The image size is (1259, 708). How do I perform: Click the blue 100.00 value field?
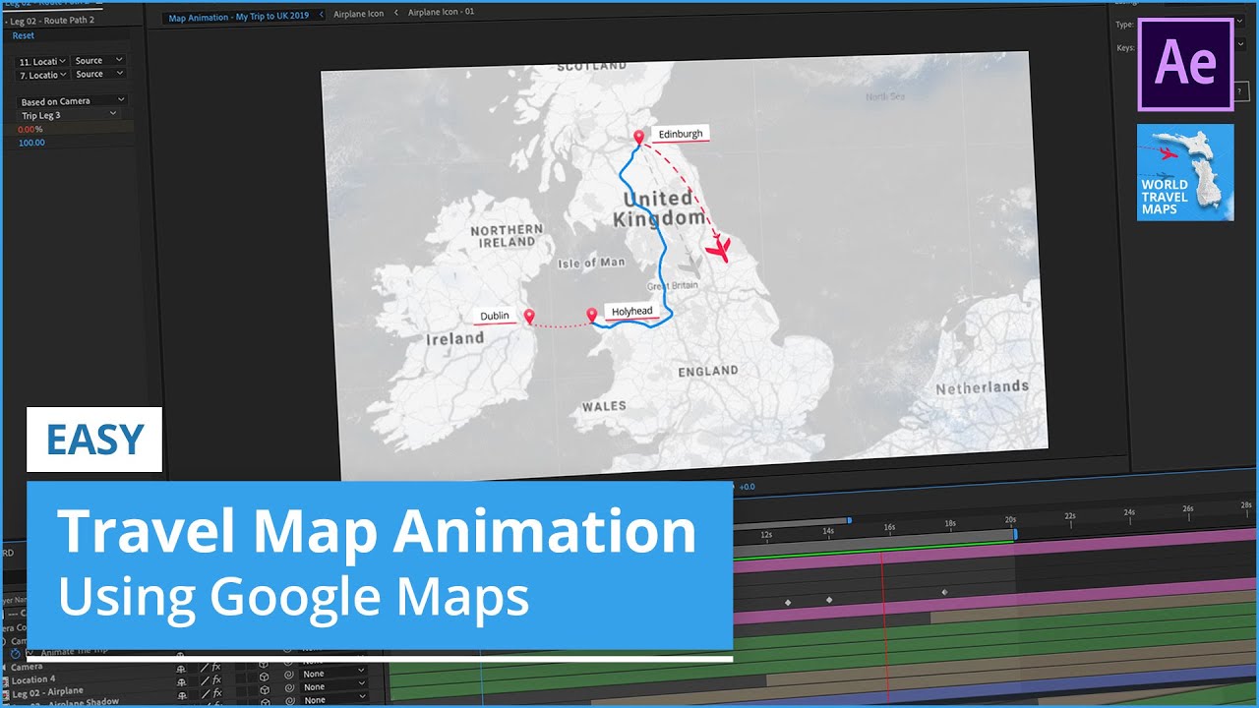click(31, 143)
